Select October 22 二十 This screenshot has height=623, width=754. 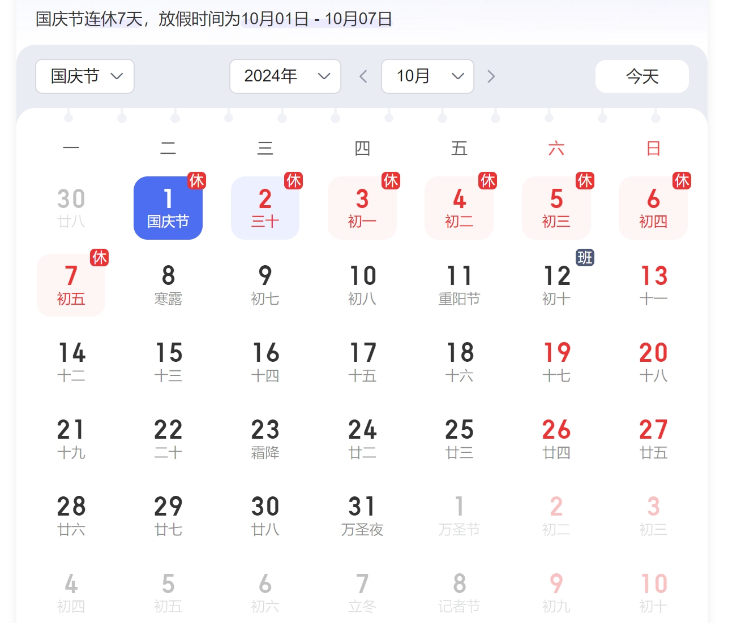coord(168,439)
